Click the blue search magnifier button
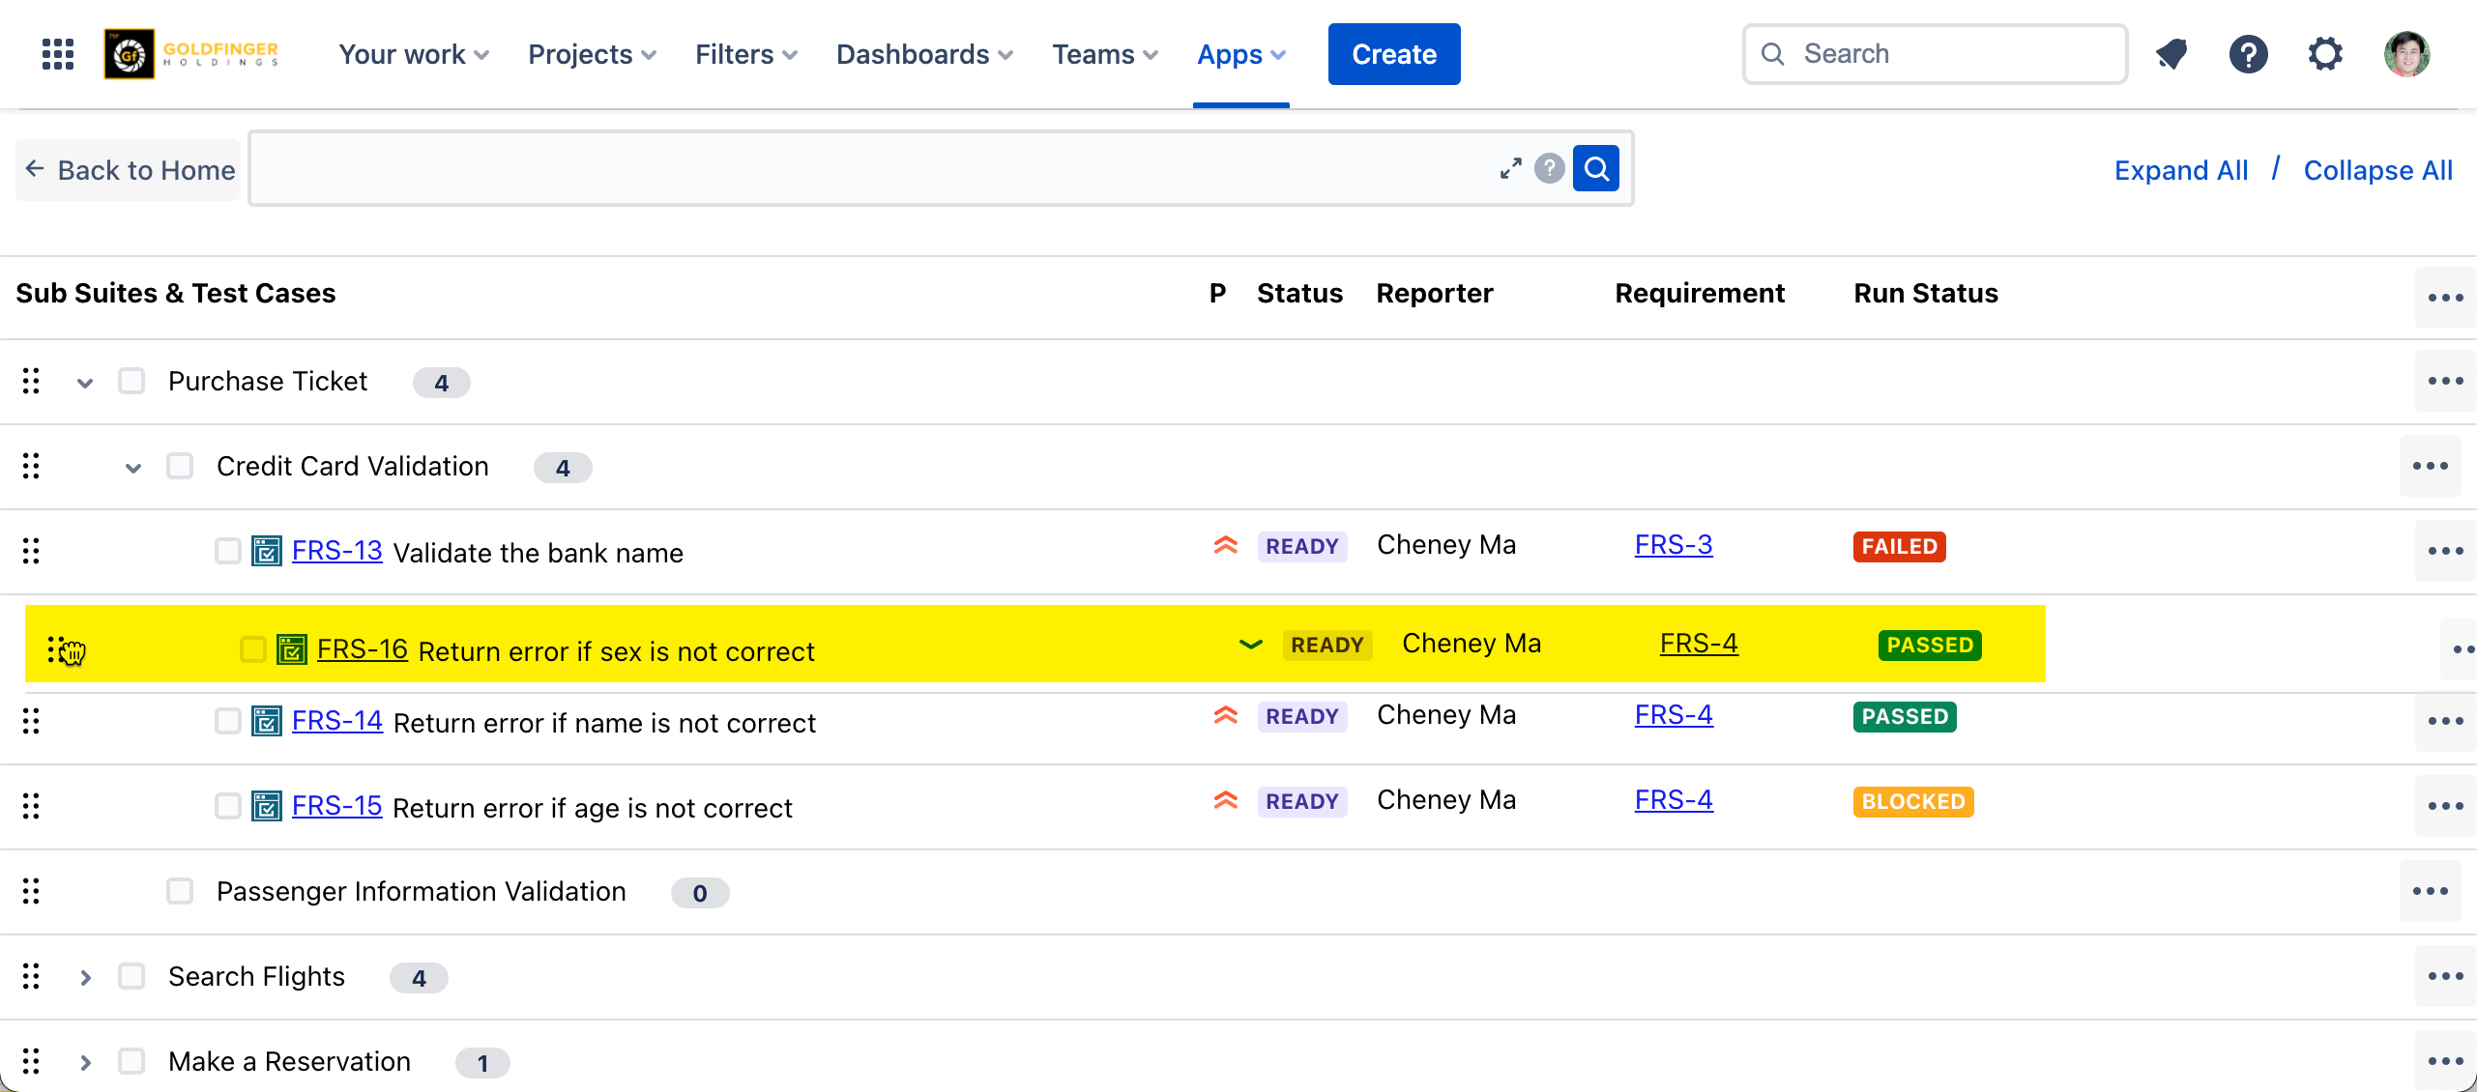This screenshot has height=1092, width=2477. pos(1595,169)
